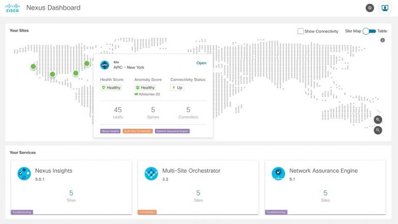Click version 3.2 under Multi-Site Orchestrator

(165, 179)
